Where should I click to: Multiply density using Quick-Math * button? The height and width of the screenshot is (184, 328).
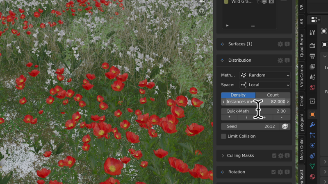pyautogui.click(x=230, y=117)
